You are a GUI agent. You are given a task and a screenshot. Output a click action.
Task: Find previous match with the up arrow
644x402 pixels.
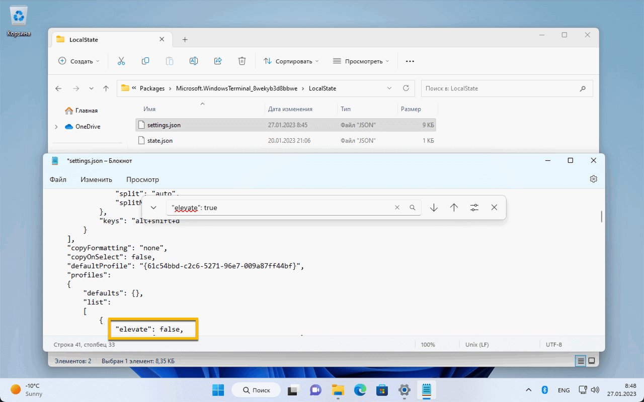(x=454, y=208)
